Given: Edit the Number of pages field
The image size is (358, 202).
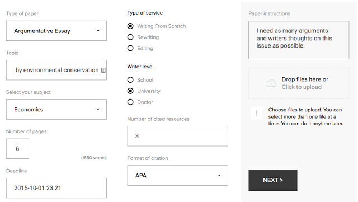Looking at the screenshot, I should click(17, 149).
